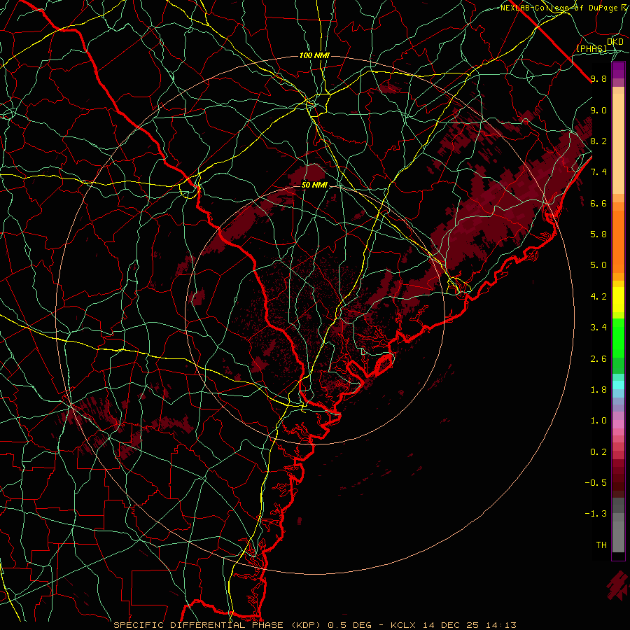Click the striped maroon logo in bottom corner

pyautogui.click(x=618, y=586)
